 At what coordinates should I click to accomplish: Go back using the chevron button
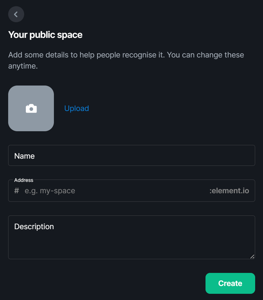tap(16, 14)
